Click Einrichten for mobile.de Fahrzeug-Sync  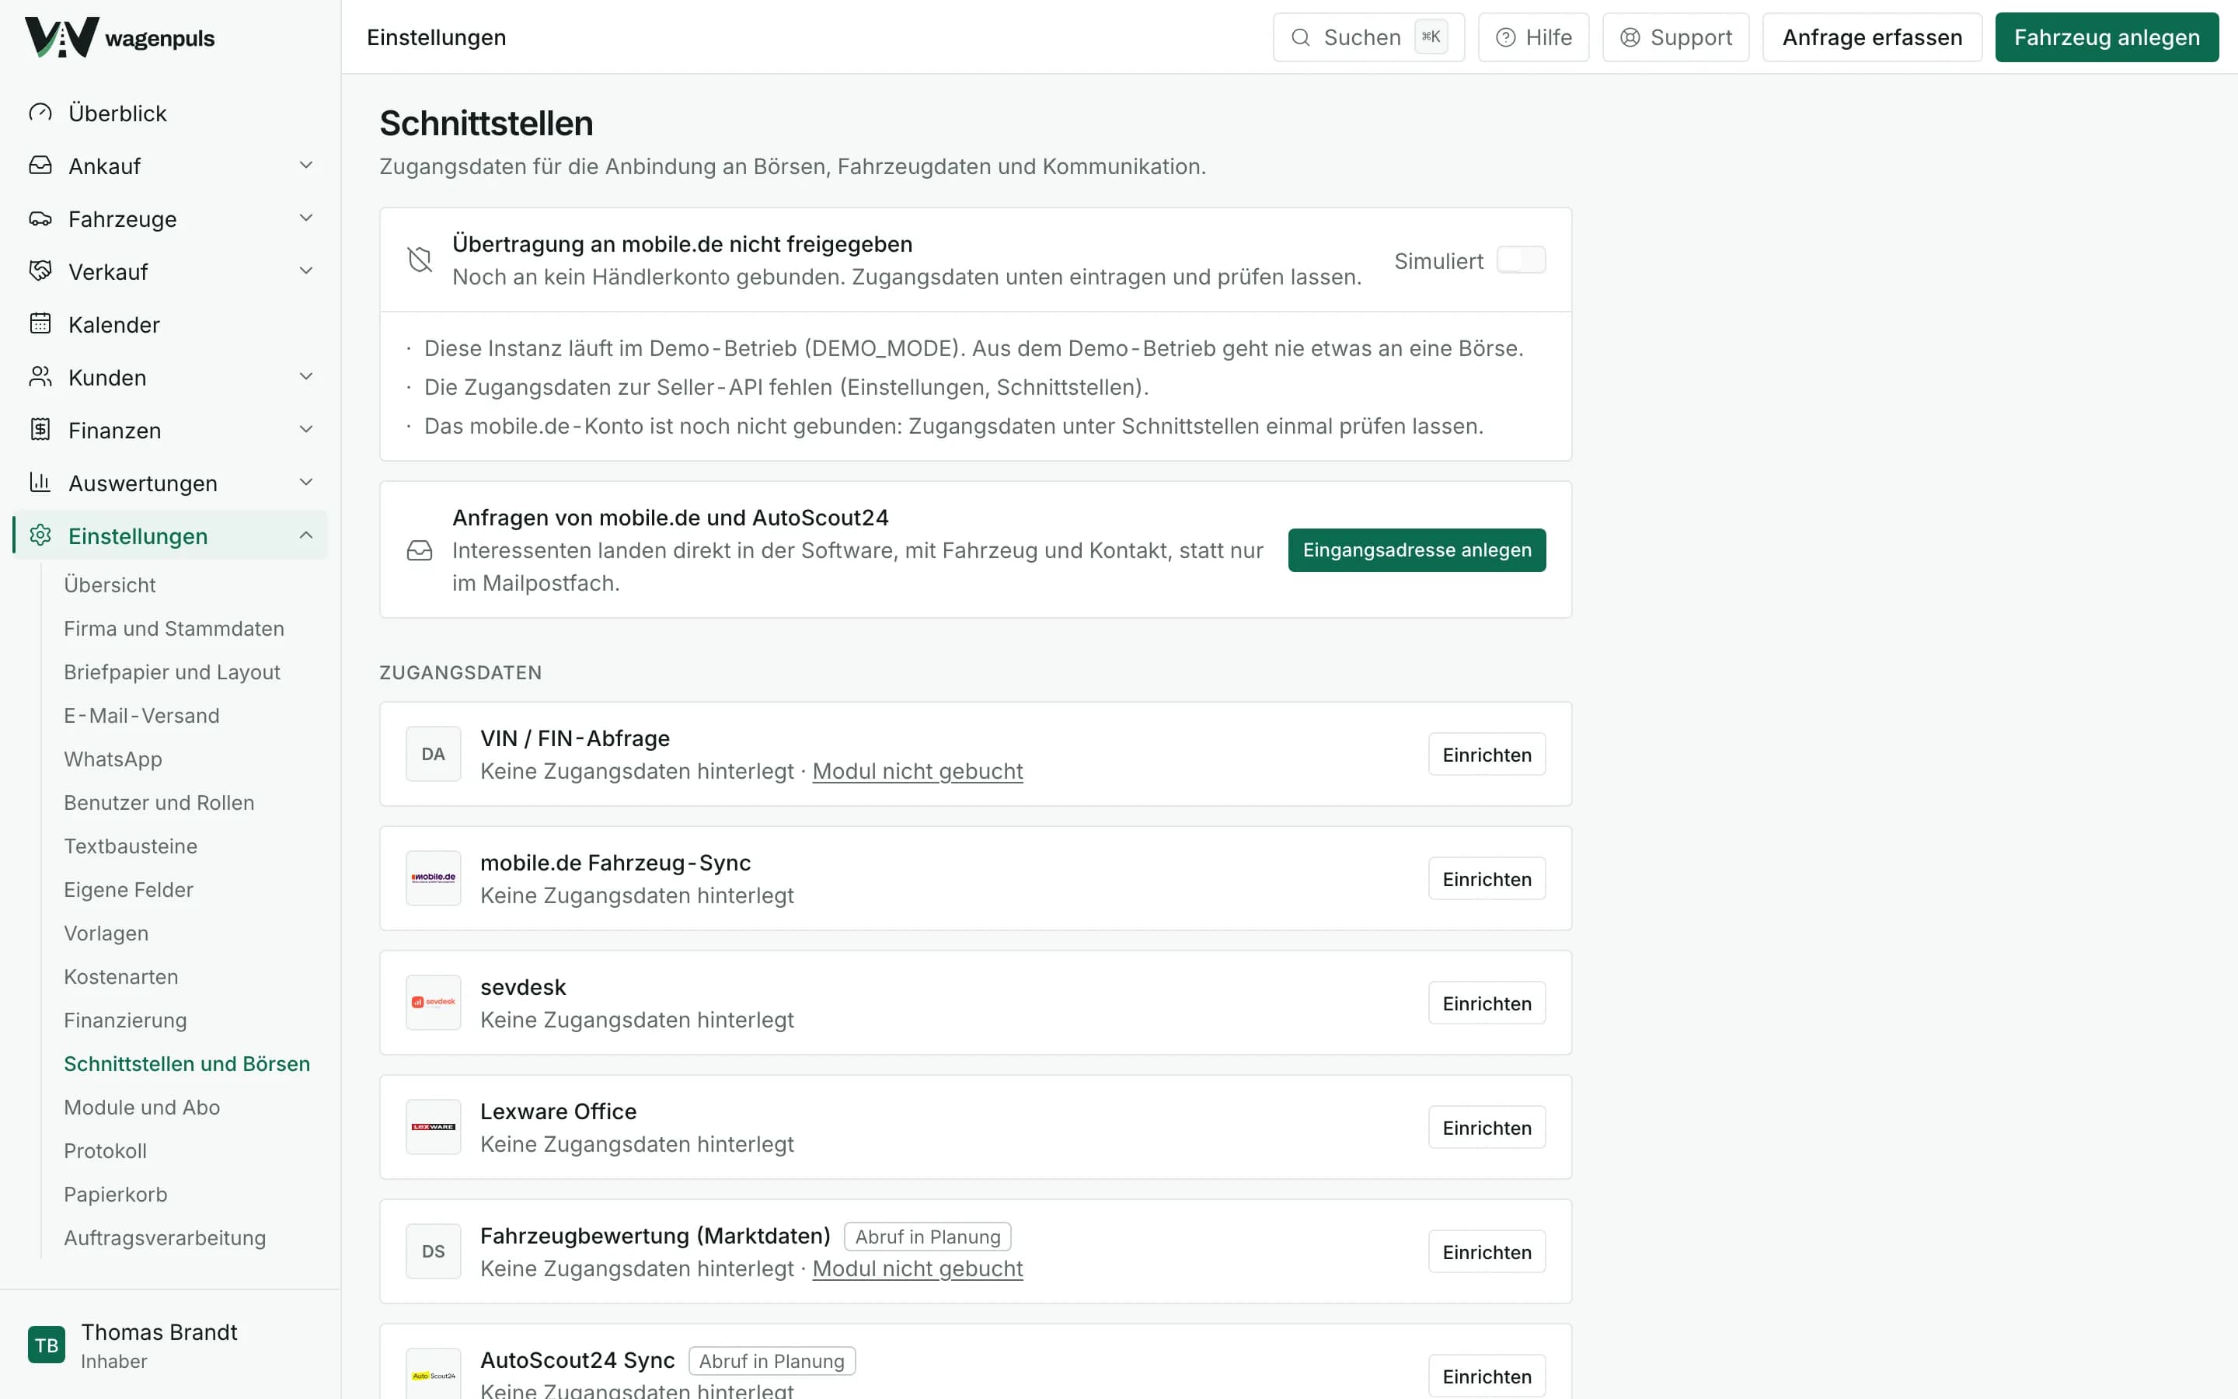point(1486,879)
